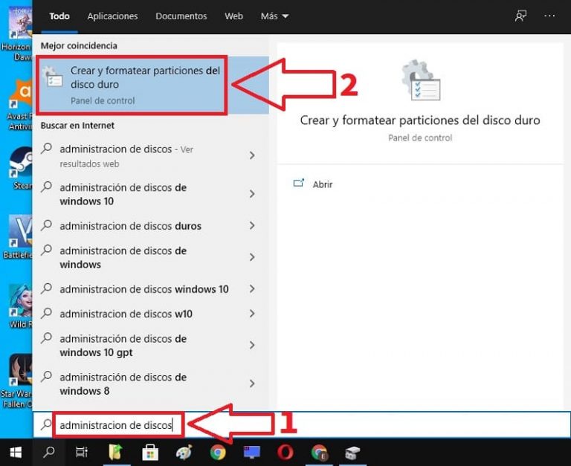
Task: Expand arrow for 'administracion de discos windows 10'
Action: coord(252,289)
